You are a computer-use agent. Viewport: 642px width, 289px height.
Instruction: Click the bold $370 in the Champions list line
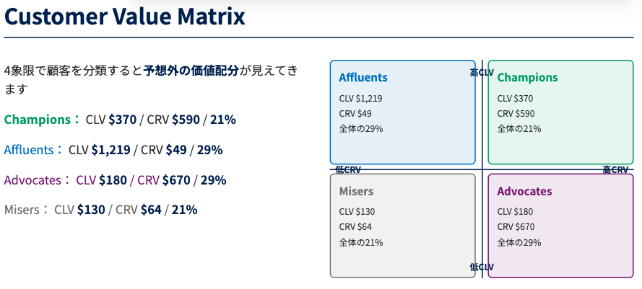click(x=121, y=120)
